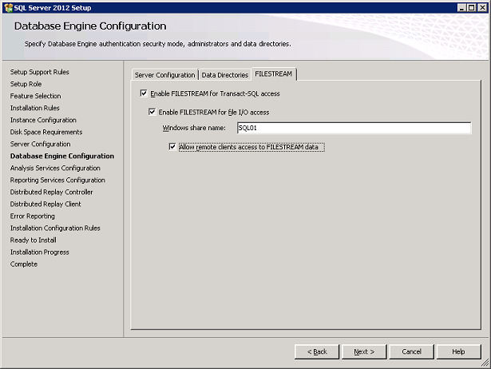The width and height of the screenshot is (491, 369).
Task: Click Feature Selection step
Action: point(35,96)
